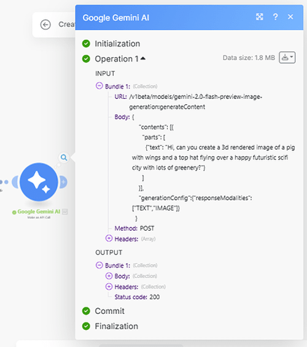The height and width of the screenshot is (347, 307).
Task: Click the Commit step label
Action: 109,311
